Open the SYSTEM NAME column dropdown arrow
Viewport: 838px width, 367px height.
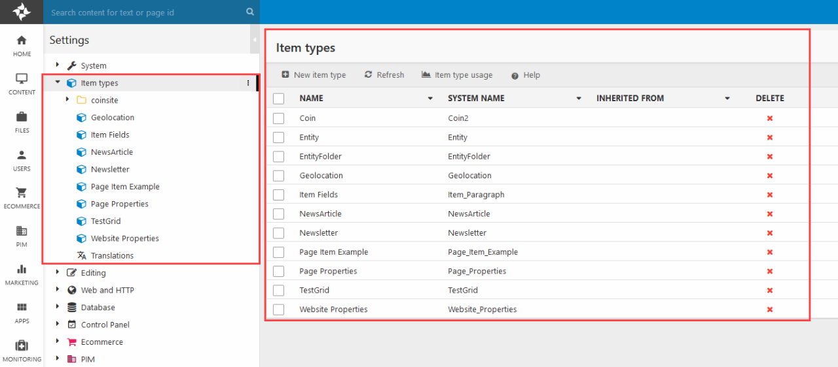click(579, 99)
